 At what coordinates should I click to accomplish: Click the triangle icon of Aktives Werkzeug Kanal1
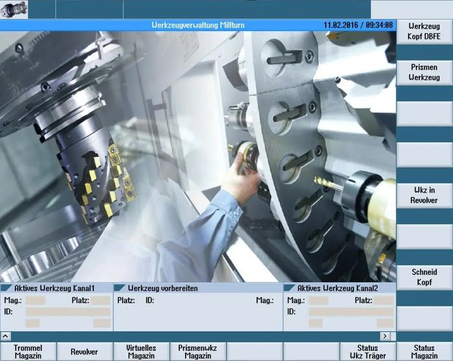[7, 288]
